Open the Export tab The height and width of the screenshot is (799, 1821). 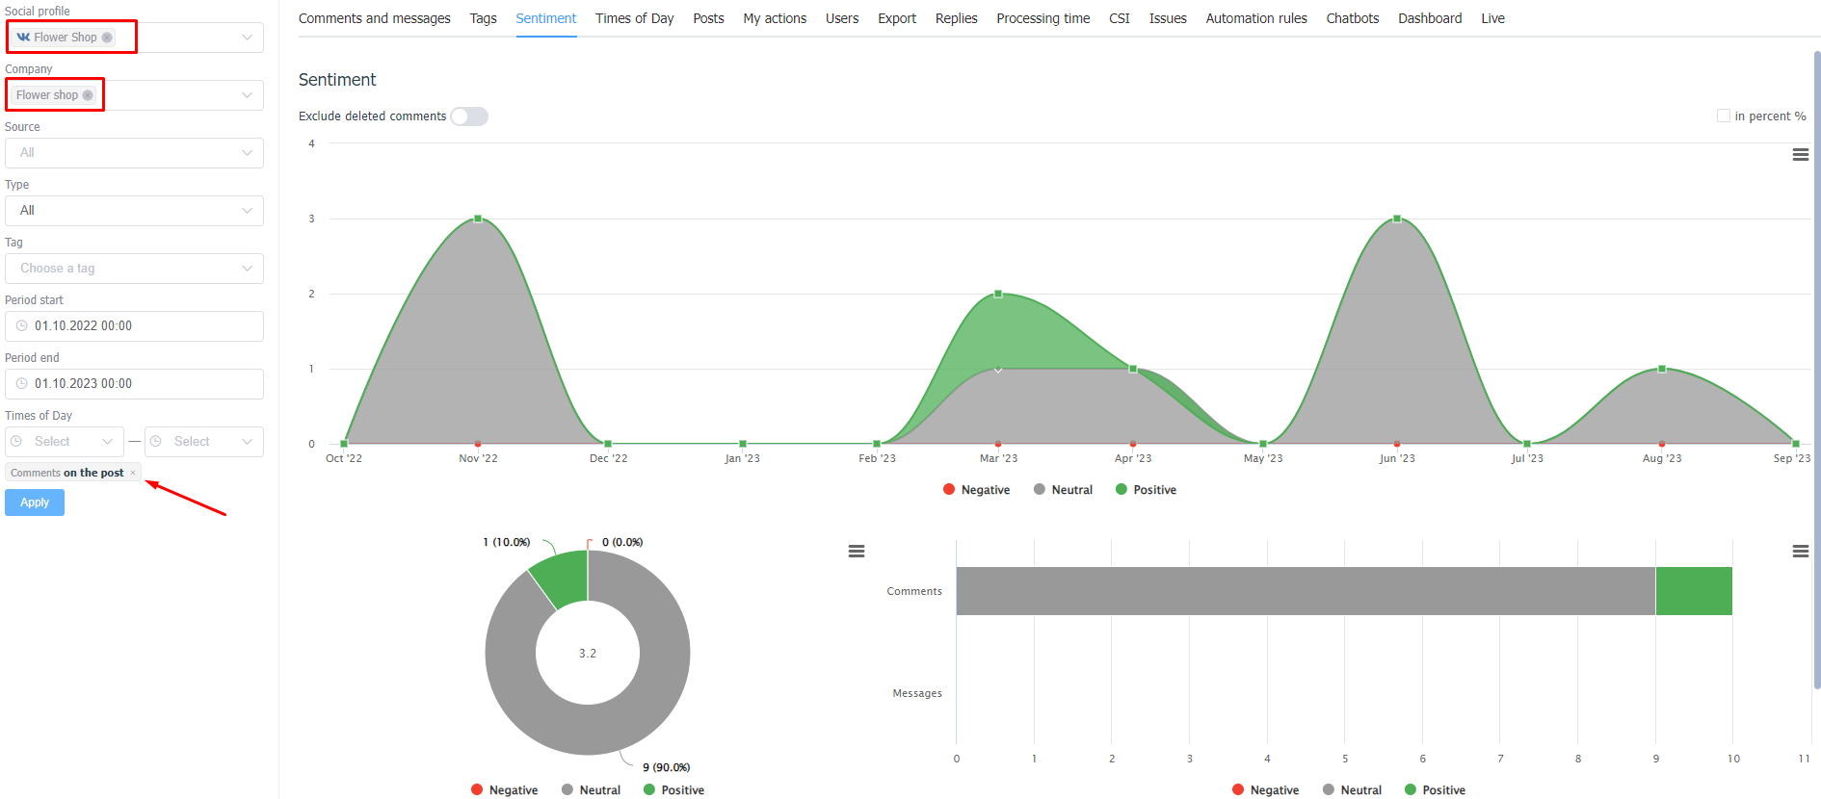897,18
